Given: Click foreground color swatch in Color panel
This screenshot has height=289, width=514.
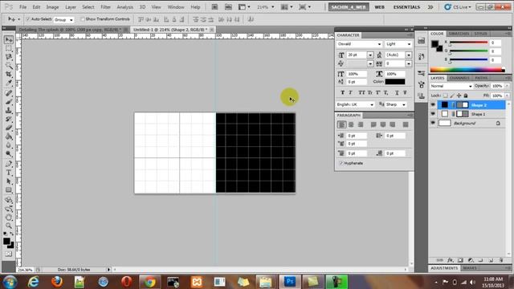Looking at the screenshot, I should click(x=434, y=43).
